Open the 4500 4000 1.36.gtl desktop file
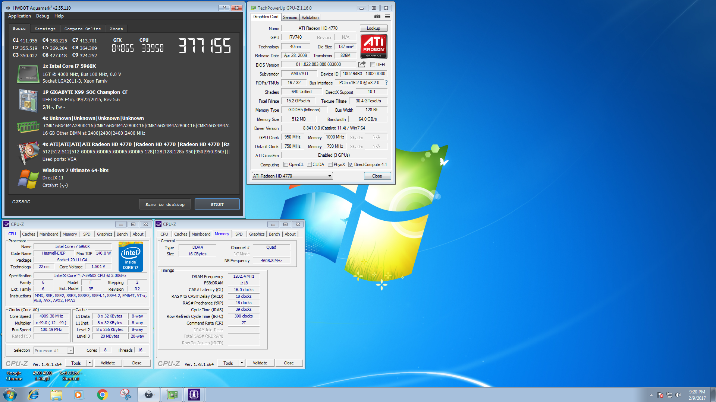Screen dimensions: 716x402 point(42,376)
